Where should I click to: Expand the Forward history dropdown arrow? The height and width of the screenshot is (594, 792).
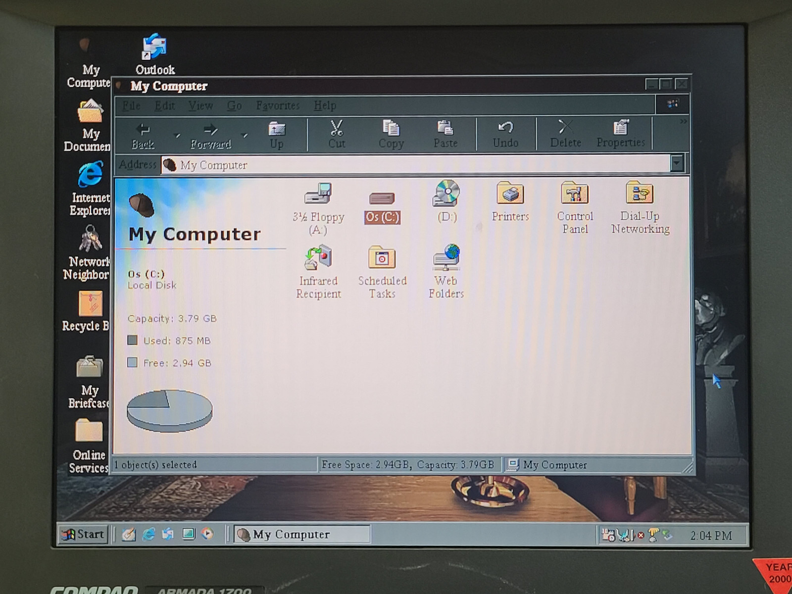pyautogui.click(x=244, y=135)
